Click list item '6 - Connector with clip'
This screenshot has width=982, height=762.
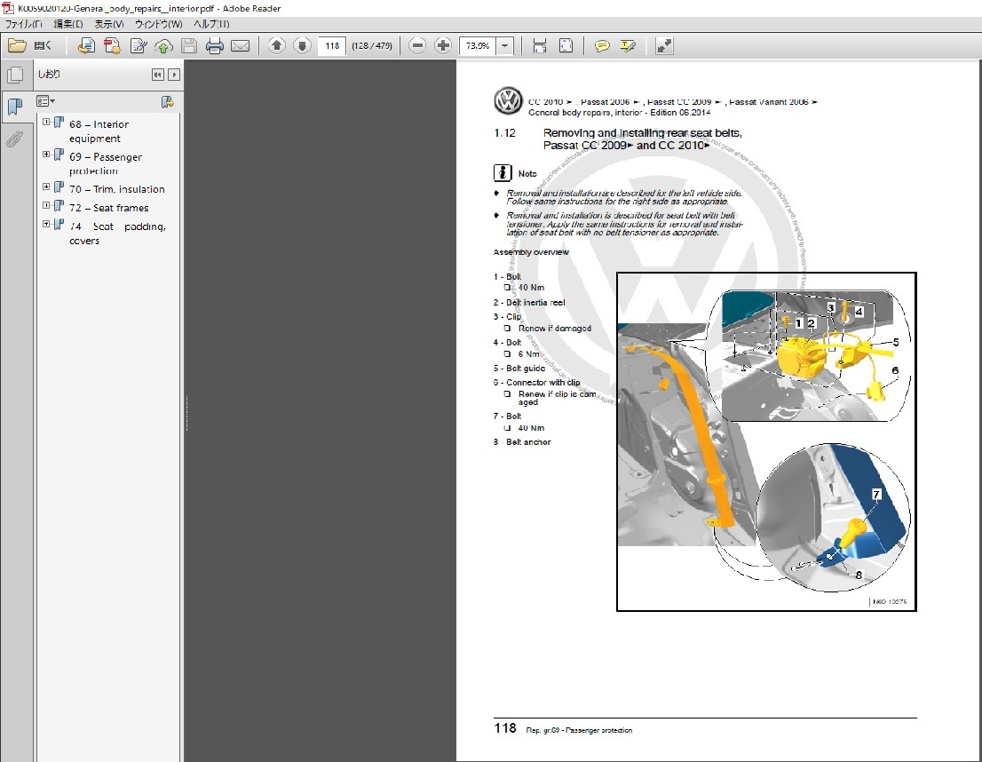click(536, 382)
